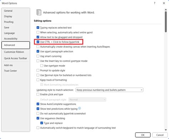Confirm settings with the OK button

143,135
